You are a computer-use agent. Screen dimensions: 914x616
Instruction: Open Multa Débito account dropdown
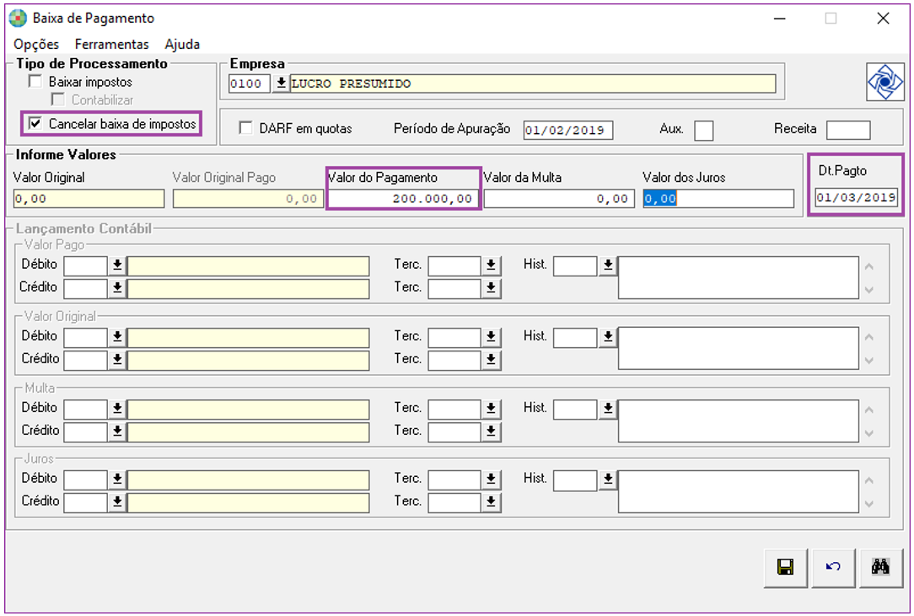(117, 409)
